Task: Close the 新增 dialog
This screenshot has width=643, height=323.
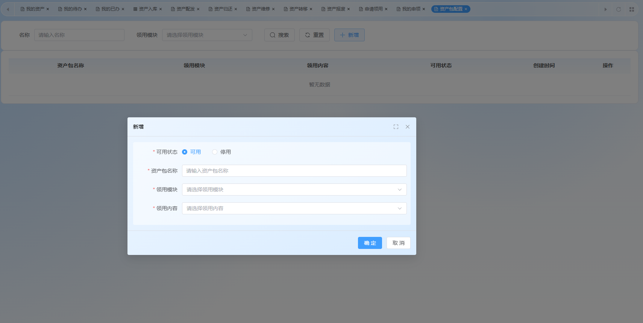Action: click(x=408, y=127)
